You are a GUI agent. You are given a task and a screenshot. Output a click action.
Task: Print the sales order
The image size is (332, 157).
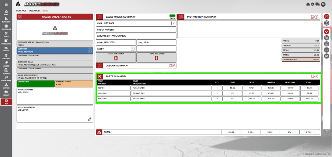click(x=326, y=44)
